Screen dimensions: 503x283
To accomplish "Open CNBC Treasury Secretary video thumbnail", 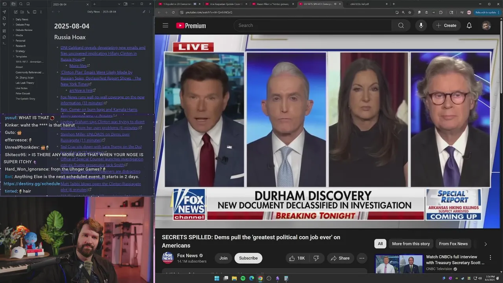I will (398, 264).
